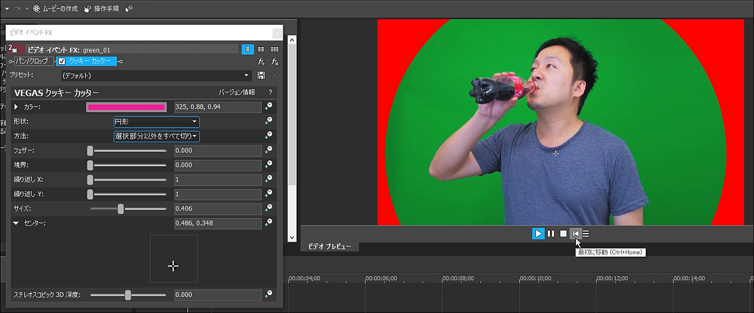Toggle animation for the 方法 parameter
The image size is (754, 313).
tap(269, 135)
